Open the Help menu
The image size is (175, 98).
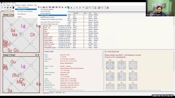click(35, 5)
